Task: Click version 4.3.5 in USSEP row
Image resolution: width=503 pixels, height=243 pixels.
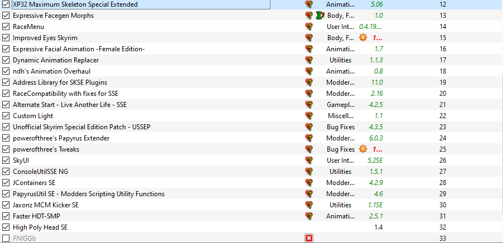Action: (x=376, y=127)
